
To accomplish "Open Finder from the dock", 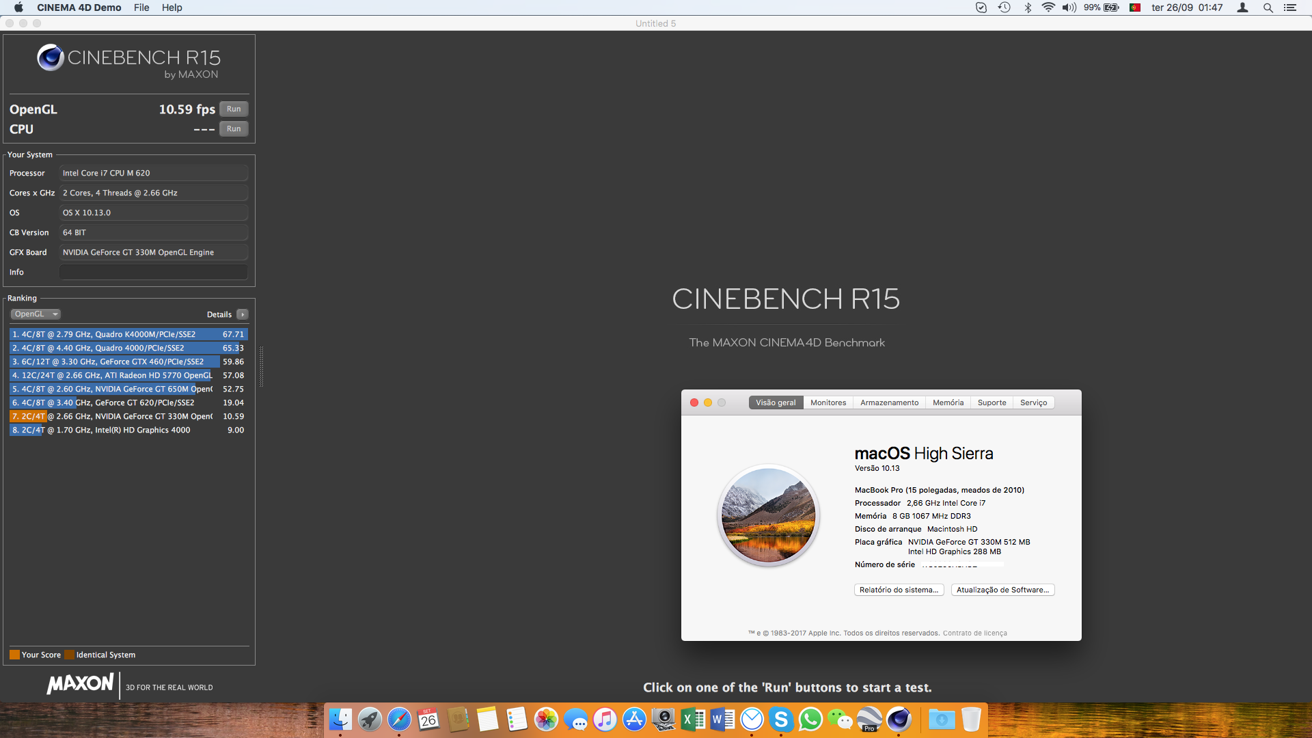I will tap(340, 719).
